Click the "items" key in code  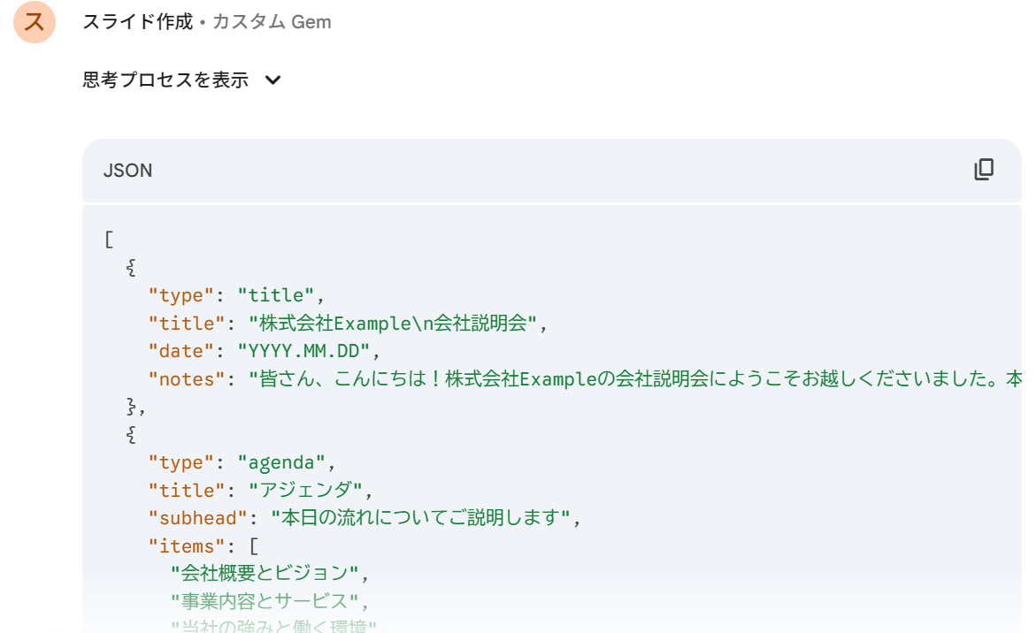point(187,546)
